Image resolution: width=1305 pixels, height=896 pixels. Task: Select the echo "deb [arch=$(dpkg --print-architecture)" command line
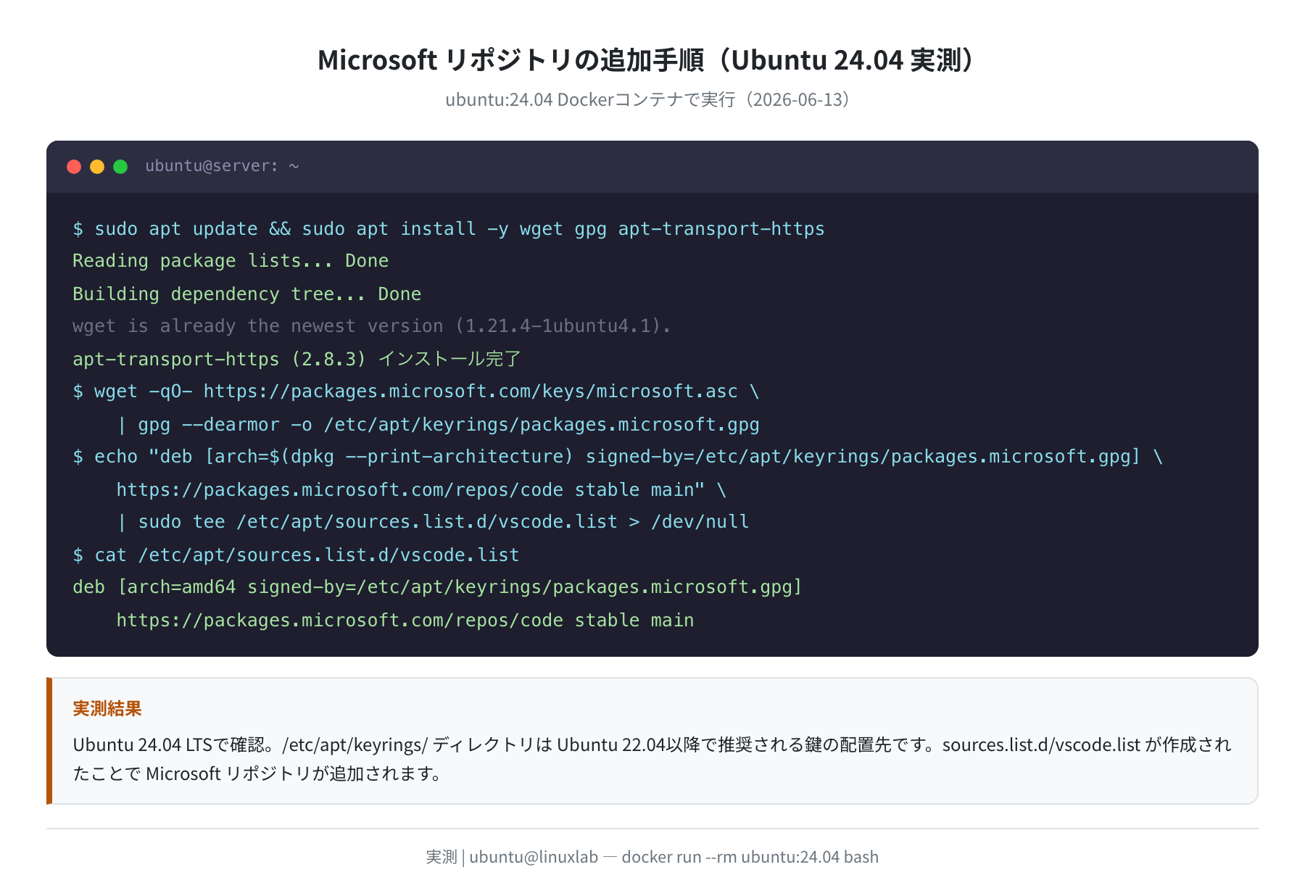618,457
